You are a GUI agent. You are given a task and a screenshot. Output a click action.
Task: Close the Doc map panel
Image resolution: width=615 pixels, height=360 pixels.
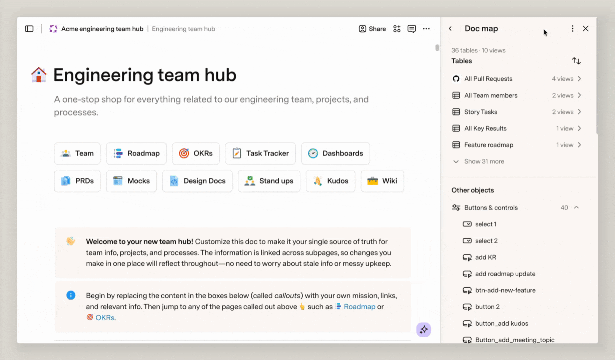(x=586, y=29)
